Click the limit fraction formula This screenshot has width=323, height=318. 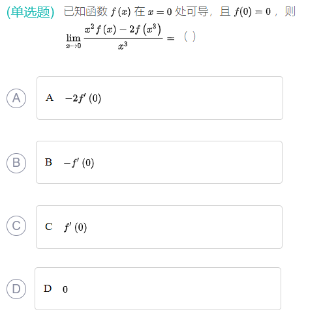click(x=114, y=36)
